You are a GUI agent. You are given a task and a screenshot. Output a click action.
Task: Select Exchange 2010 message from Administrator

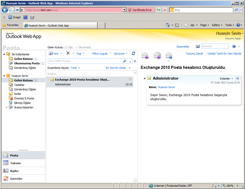click(x=90, y=82)
